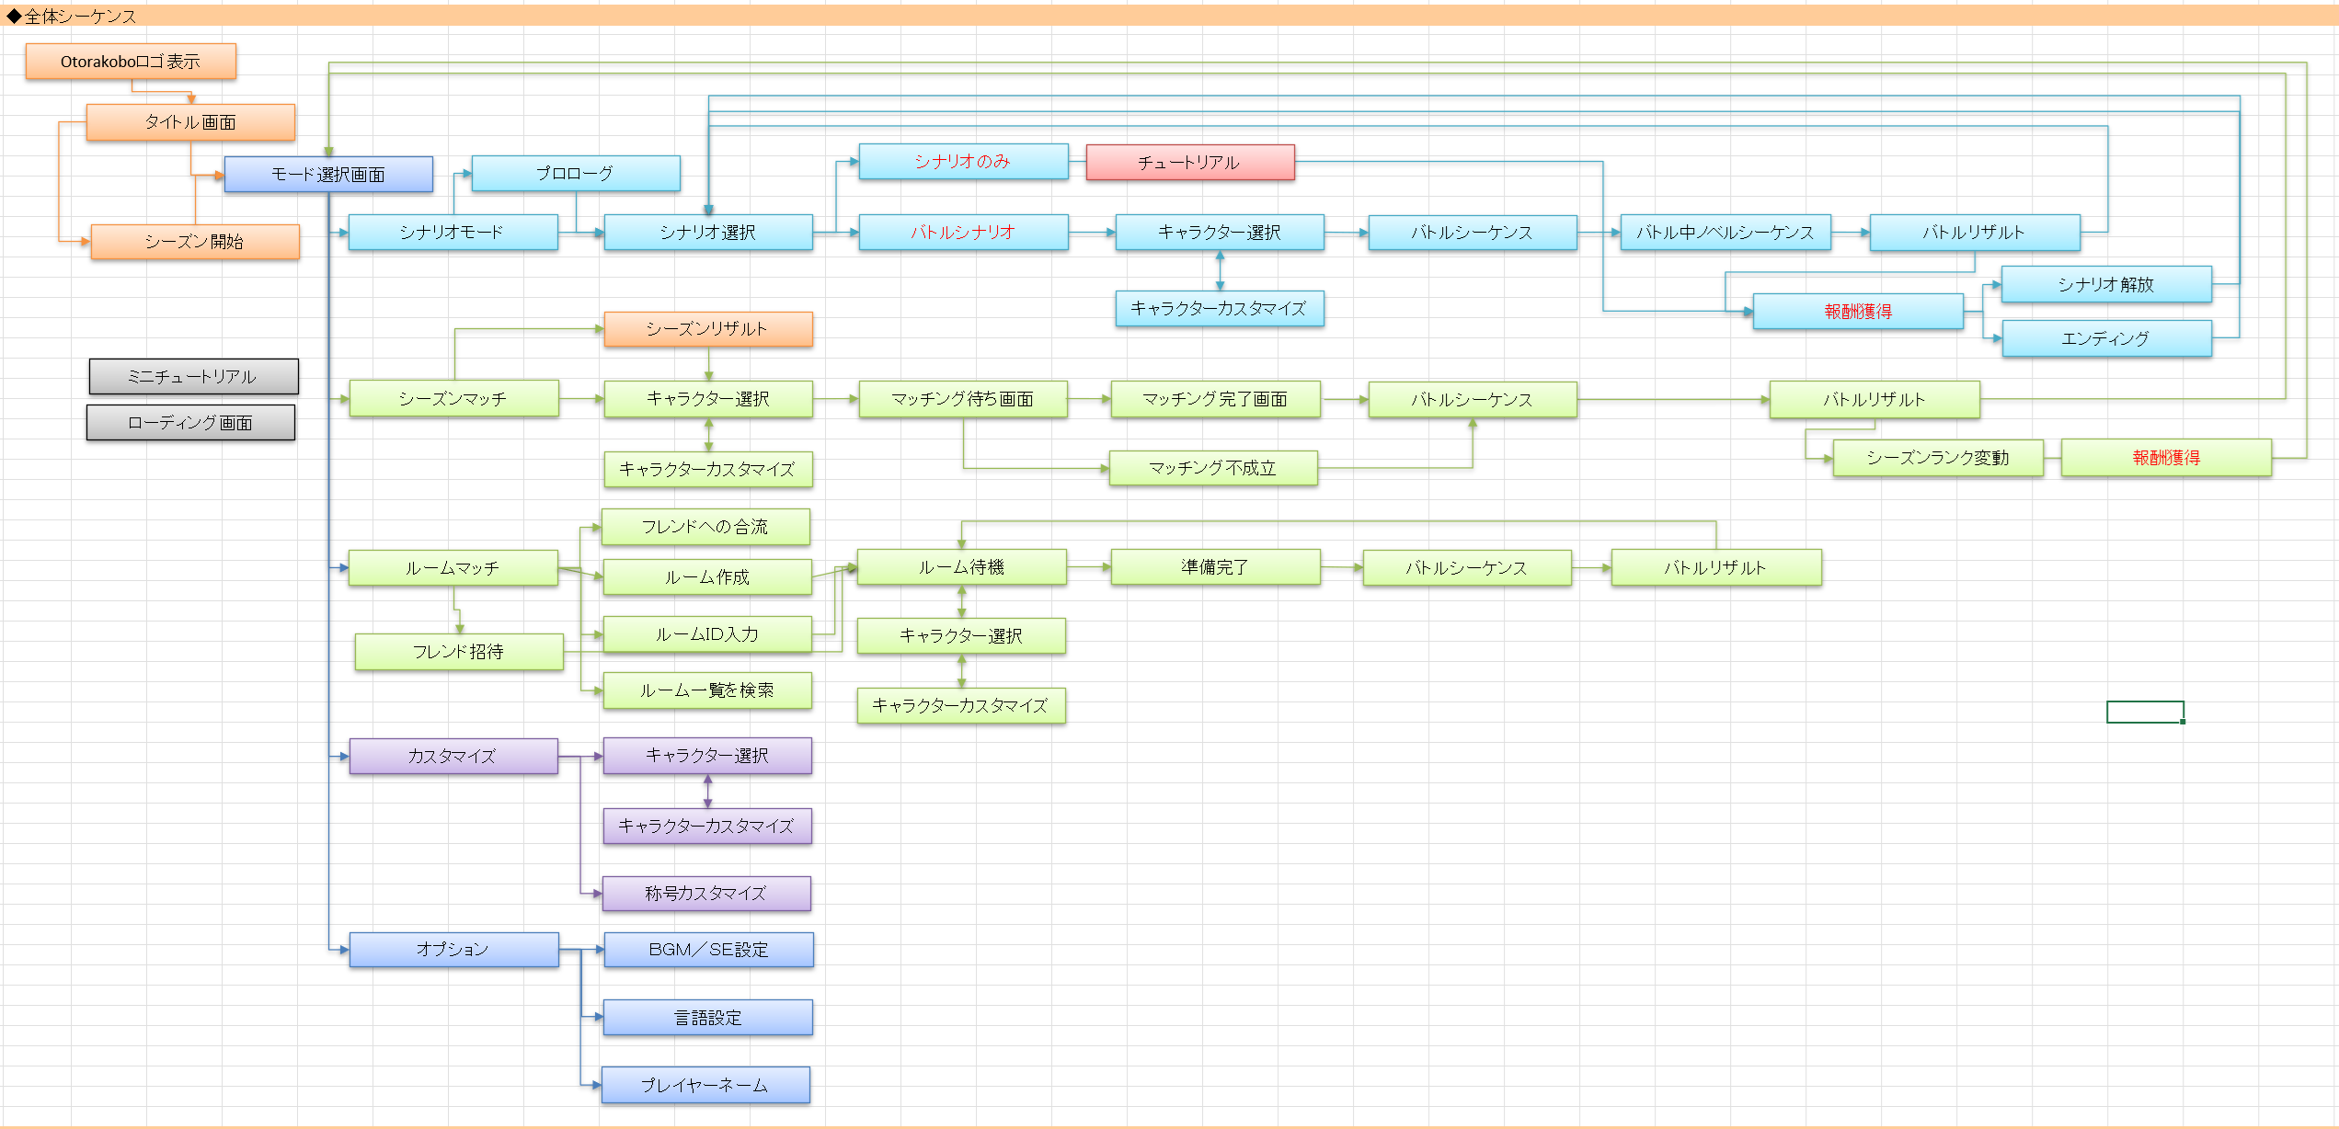Select the シーズンマッチ box

click(453, 399)
